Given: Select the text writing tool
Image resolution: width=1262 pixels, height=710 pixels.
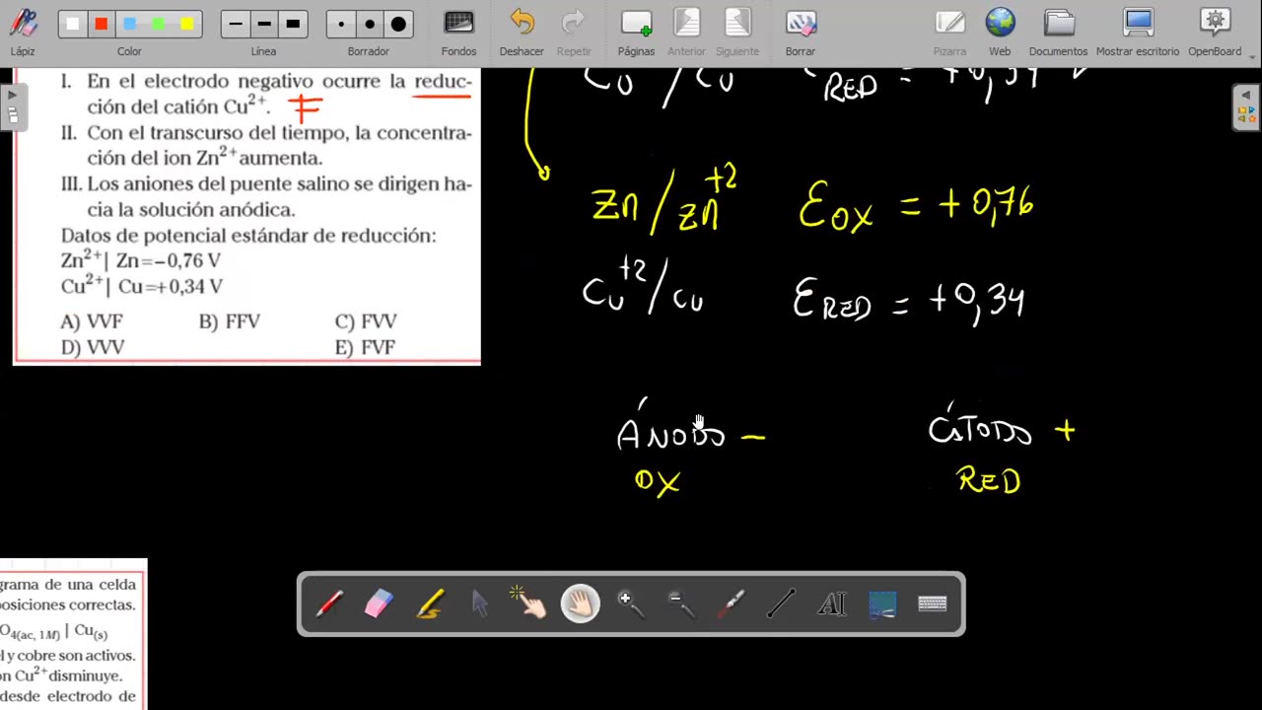Looking at the screenshot, I should tap(832, 603).
